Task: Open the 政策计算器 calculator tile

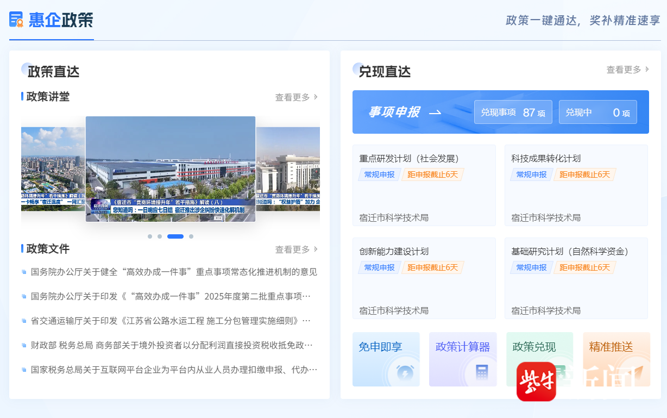Action: point(463,359)
